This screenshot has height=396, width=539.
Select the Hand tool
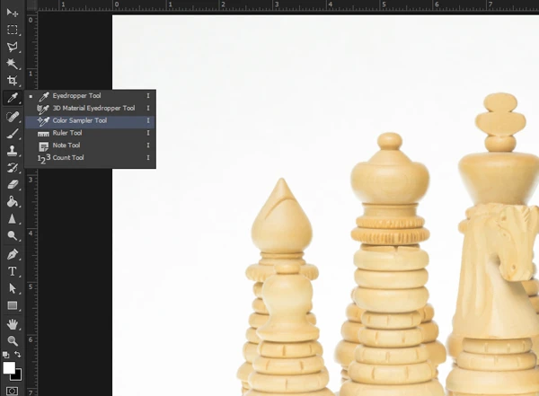coord(13,323)
